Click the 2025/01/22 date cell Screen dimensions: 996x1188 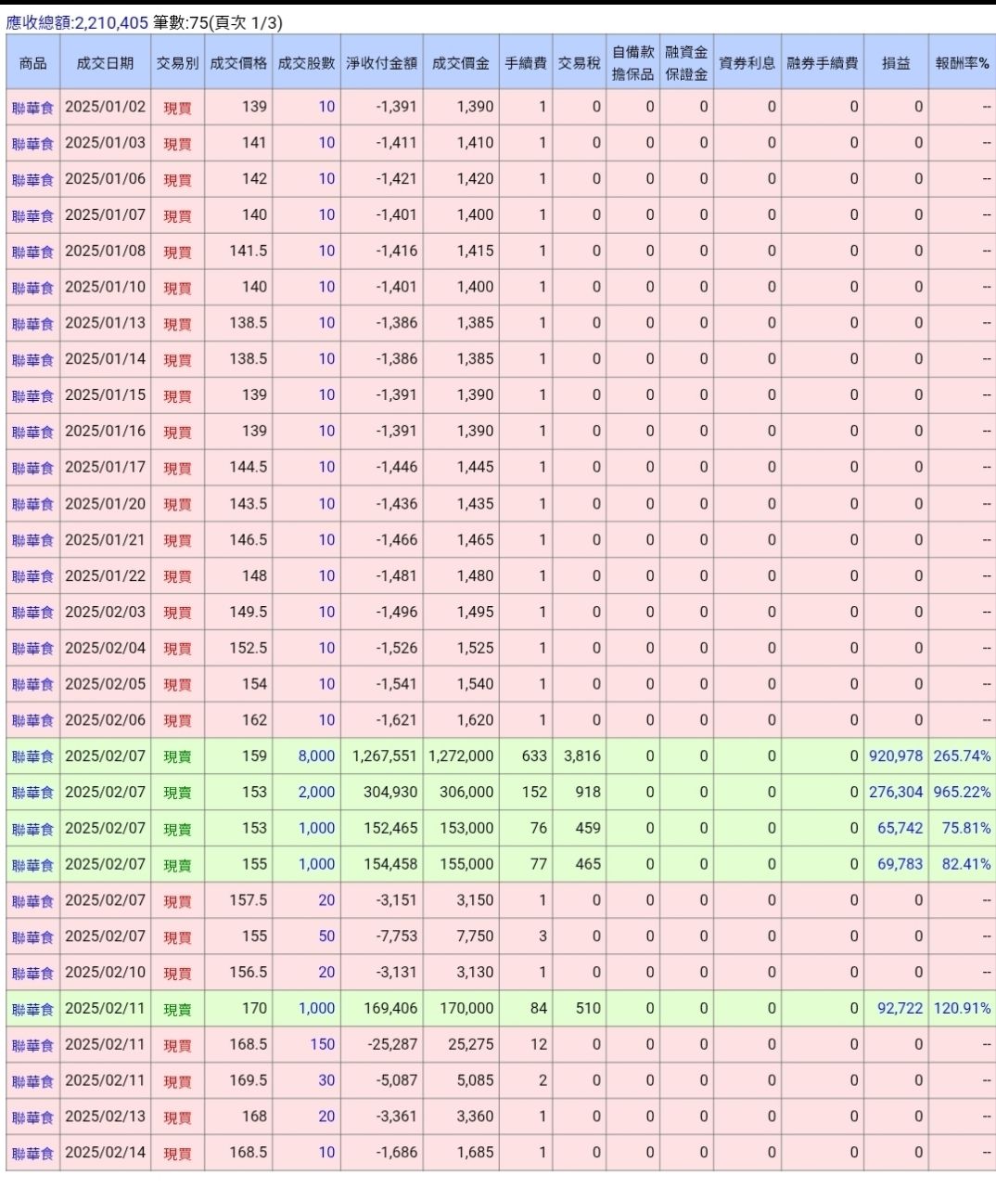pos(105,576)
